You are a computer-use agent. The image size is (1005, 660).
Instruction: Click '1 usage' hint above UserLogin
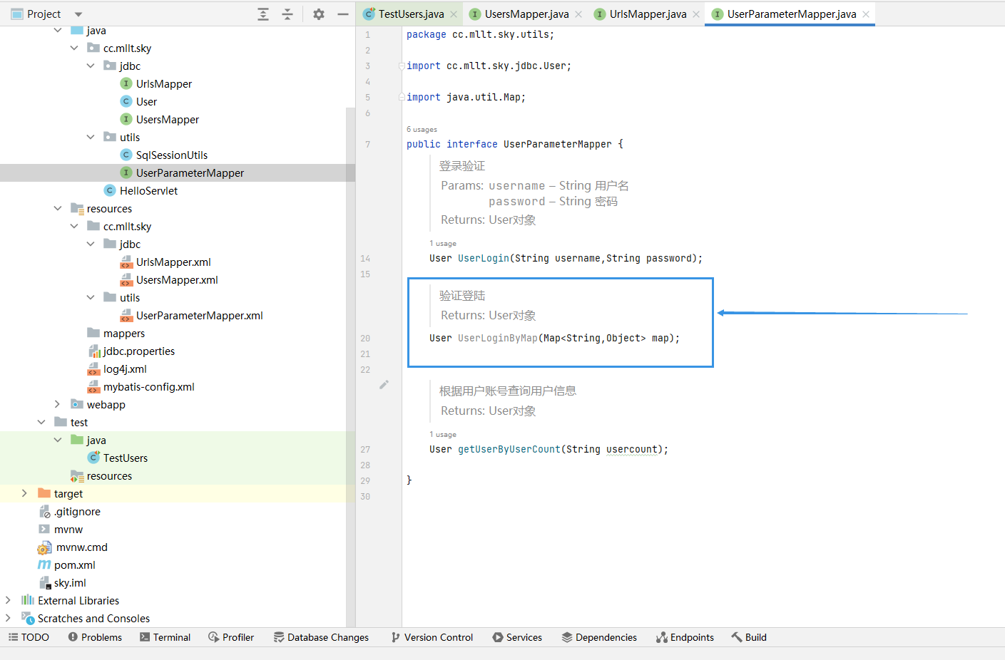443,244
